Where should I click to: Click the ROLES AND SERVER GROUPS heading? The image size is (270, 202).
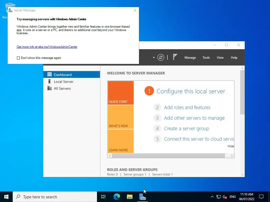tap(132, 170)
